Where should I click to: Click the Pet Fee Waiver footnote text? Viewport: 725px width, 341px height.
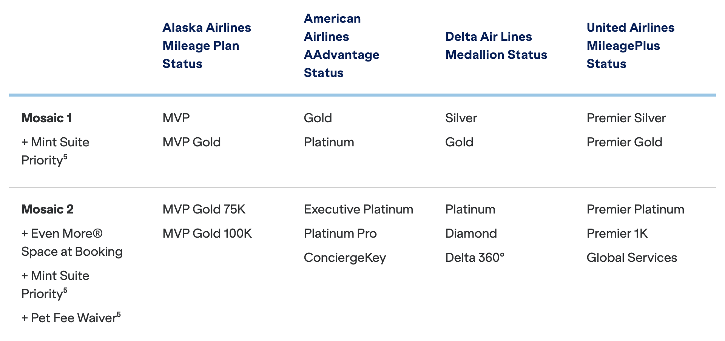[71, 318]
